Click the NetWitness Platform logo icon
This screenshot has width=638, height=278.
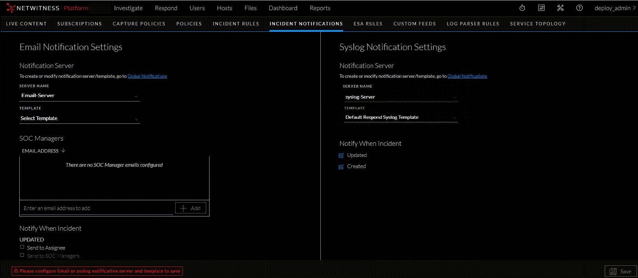click(x=11, y=8)
